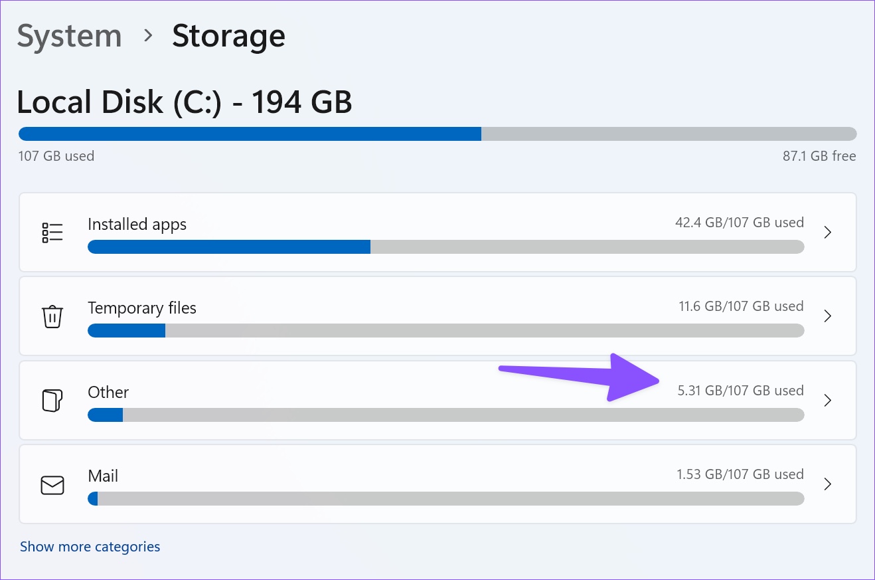Select the Temporary files label
875x580 pixels.
coord(142,308)
